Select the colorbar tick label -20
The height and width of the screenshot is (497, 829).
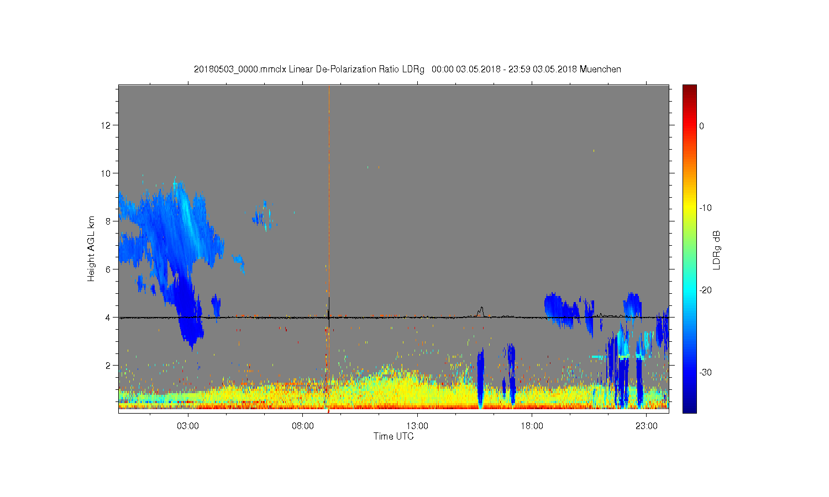tap(705, 290)
